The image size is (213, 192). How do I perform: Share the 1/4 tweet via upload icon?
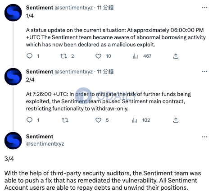click(176, 56)
